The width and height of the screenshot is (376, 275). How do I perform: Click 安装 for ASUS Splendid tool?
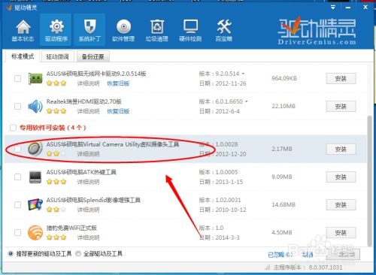pos(341,205)
